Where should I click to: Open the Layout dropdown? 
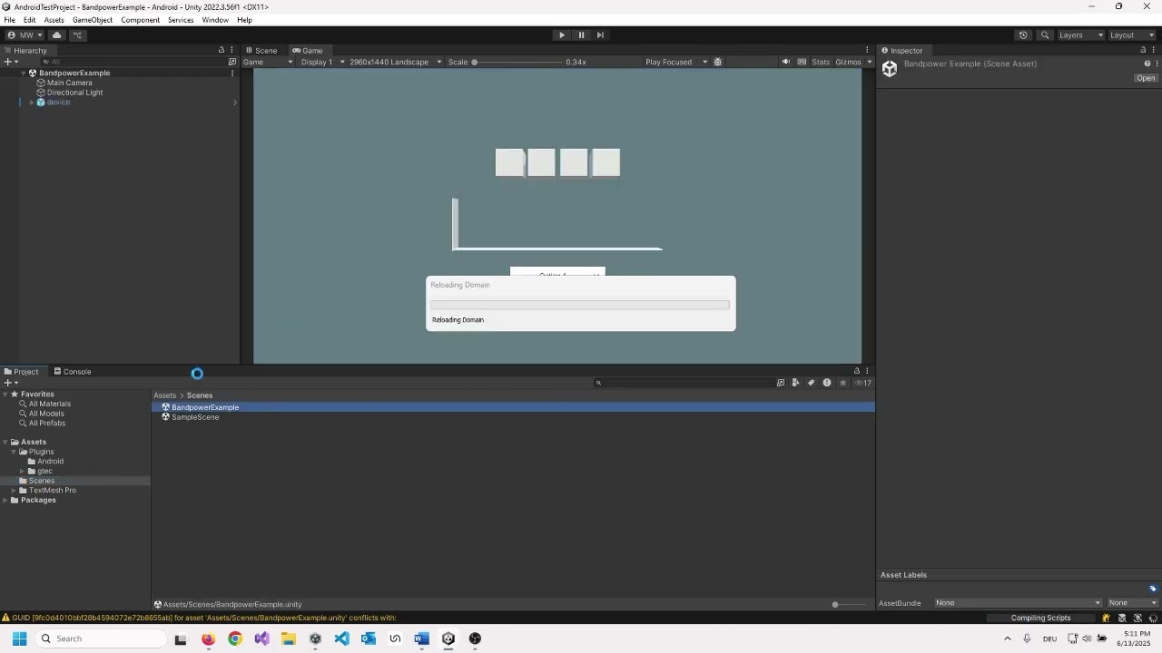point(1132,35)
